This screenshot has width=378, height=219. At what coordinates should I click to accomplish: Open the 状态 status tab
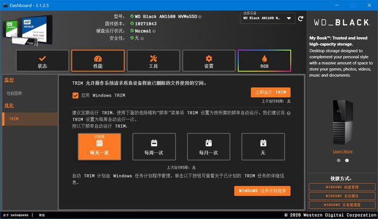42,61
